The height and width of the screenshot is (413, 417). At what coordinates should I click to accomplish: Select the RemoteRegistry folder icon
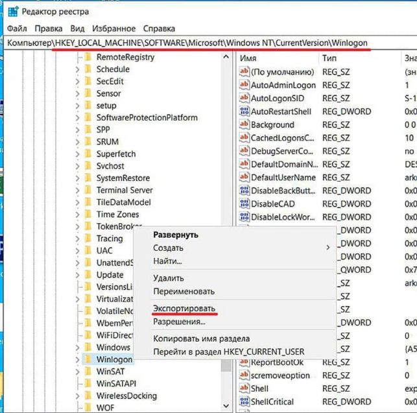88,57
